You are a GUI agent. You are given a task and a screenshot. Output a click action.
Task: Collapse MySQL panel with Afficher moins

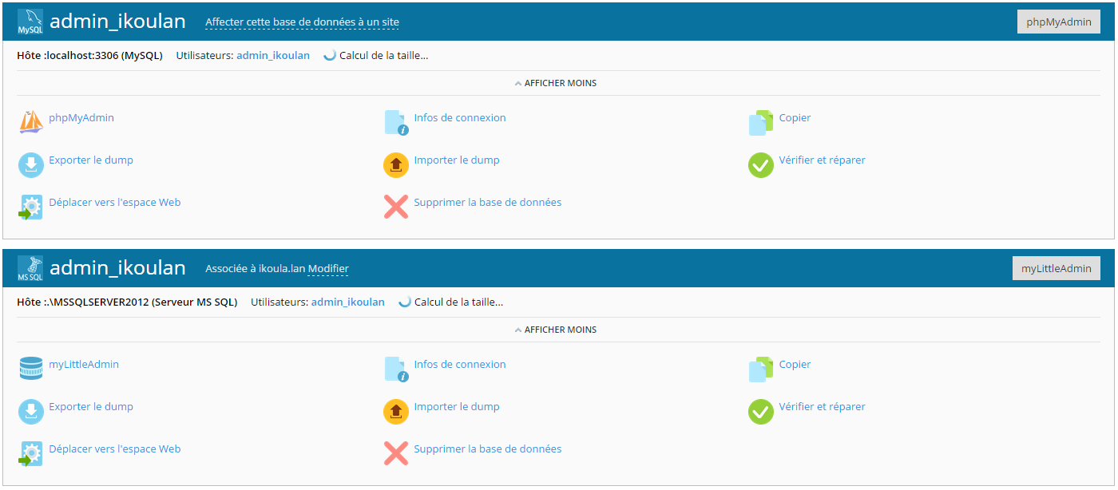[556, 83]
